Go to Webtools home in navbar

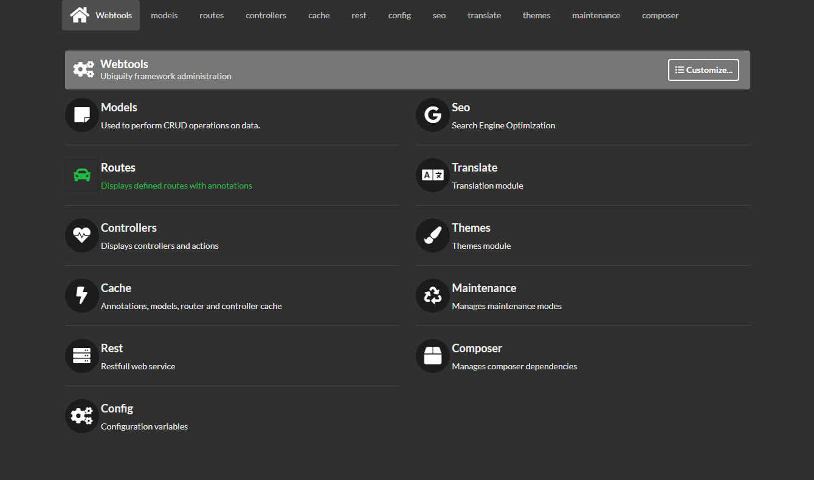101,15
